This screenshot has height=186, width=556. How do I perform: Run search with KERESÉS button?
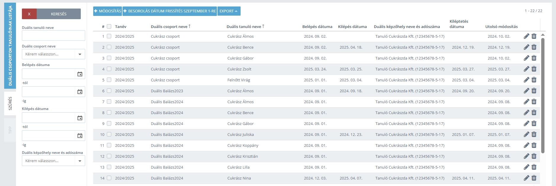click(x=59, y=14)
